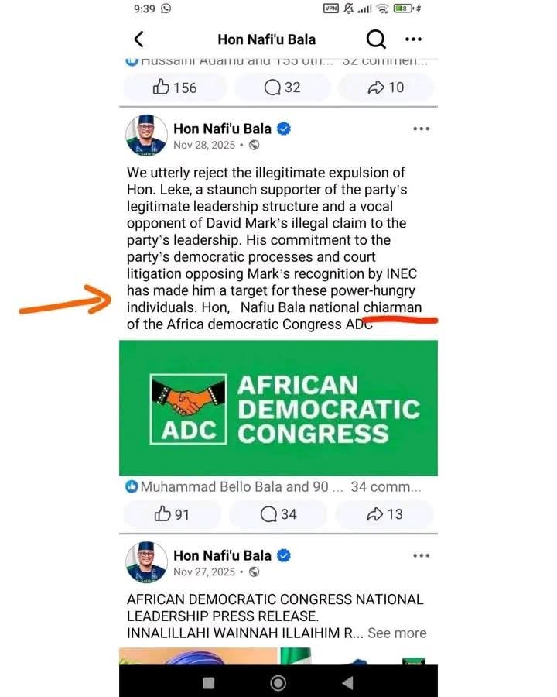Viewport: 557px width, 697px height.
Task: Open African Democratic Congress banner image
Action: click(278, 407)
